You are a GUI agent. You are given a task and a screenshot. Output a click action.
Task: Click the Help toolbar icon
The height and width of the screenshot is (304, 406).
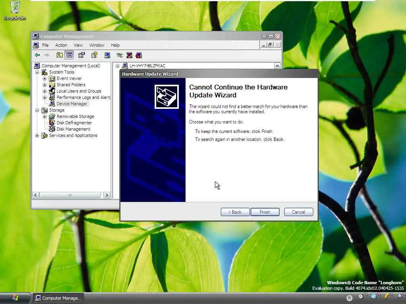point(94,55)
